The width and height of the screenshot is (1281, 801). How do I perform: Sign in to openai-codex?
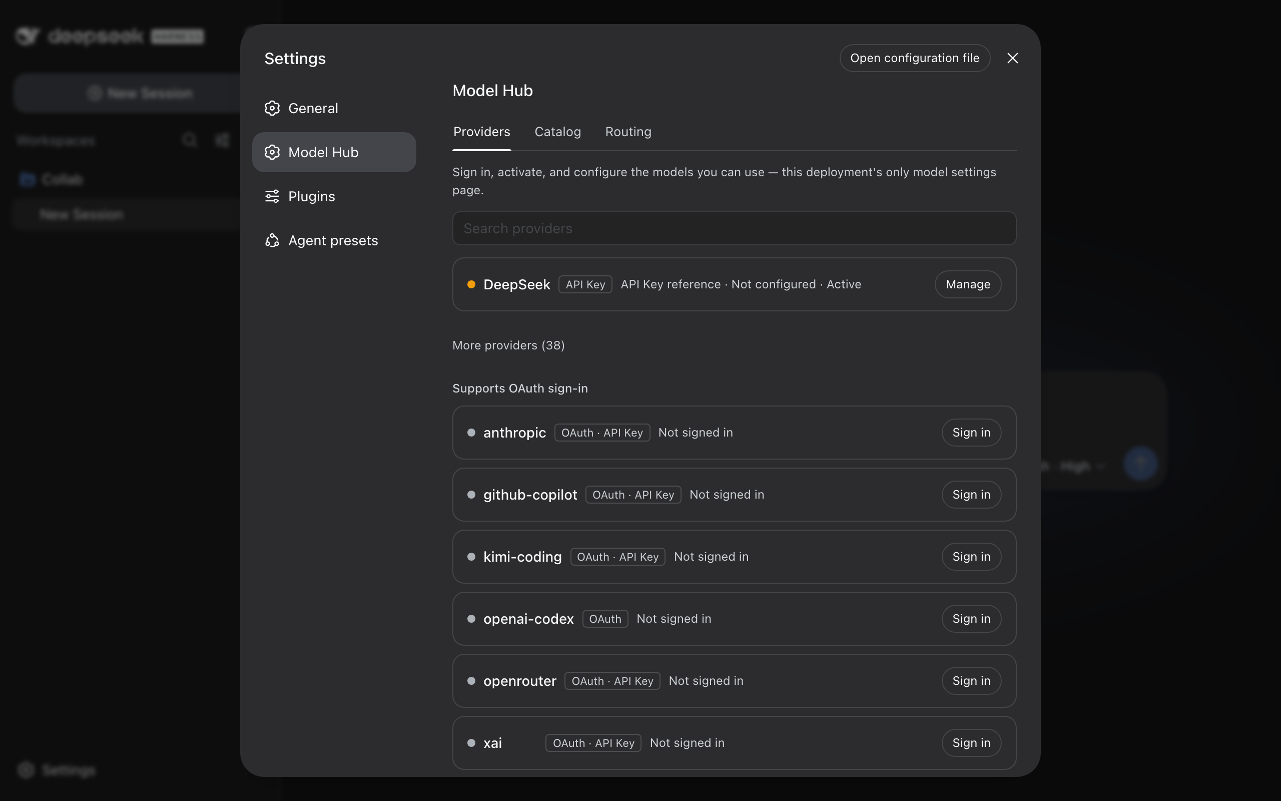[971, 618]
